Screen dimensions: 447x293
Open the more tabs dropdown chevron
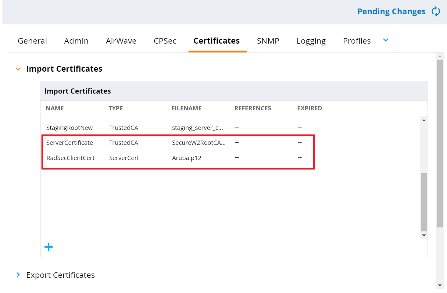click(x=385, y=40)
